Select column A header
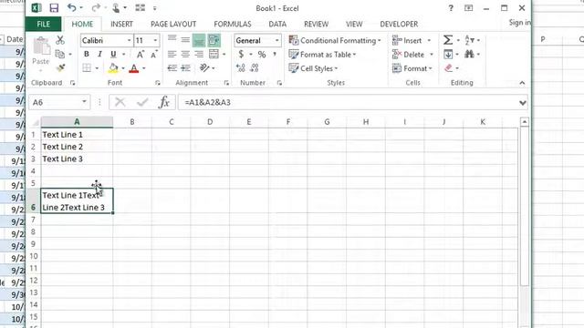Screen dimensions: 584x328 point(77,121)
